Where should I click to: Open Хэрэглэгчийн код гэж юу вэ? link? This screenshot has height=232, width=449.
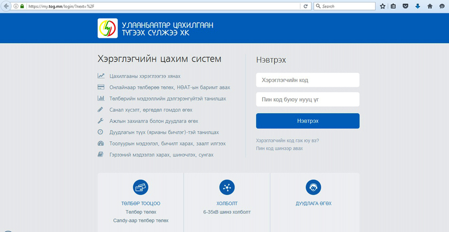click(287, 141)
